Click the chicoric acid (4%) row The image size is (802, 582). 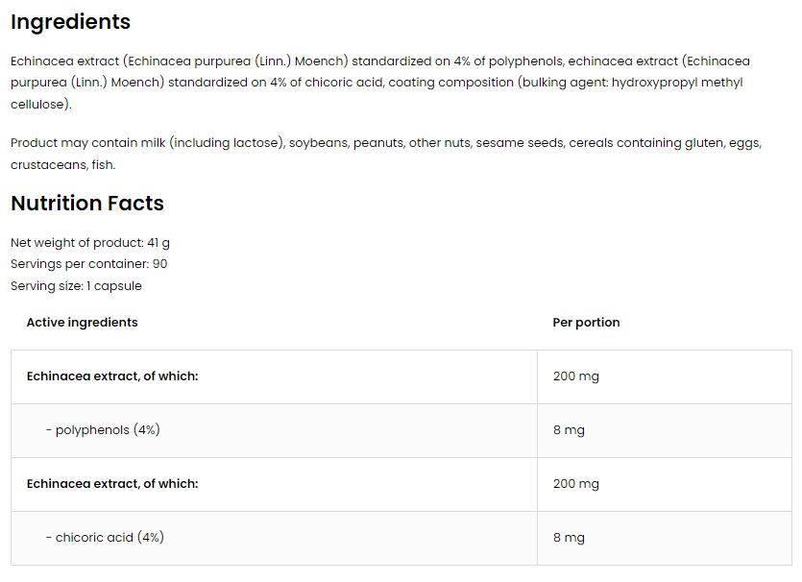coord(401,538)
